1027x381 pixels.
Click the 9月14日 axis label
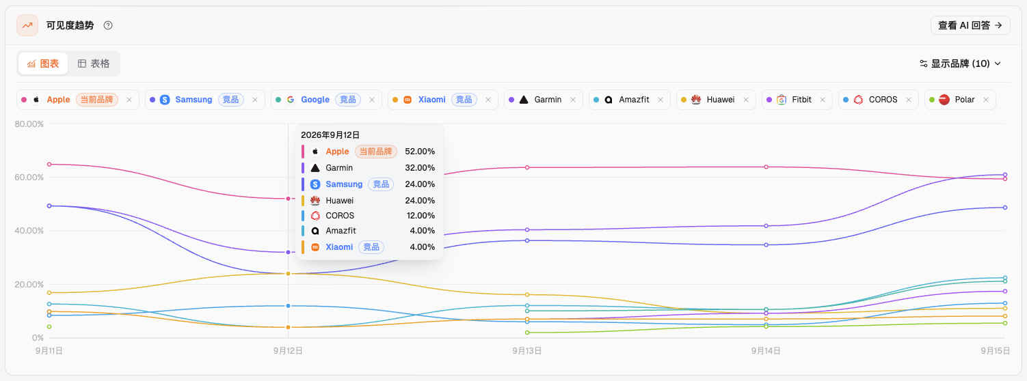766,351
